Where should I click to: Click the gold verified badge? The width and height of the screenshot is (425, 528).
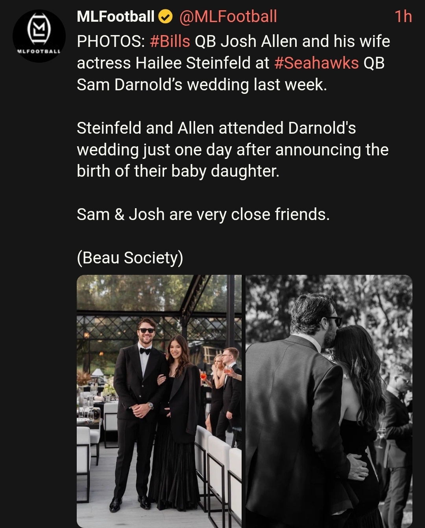[x=165, y=17]
